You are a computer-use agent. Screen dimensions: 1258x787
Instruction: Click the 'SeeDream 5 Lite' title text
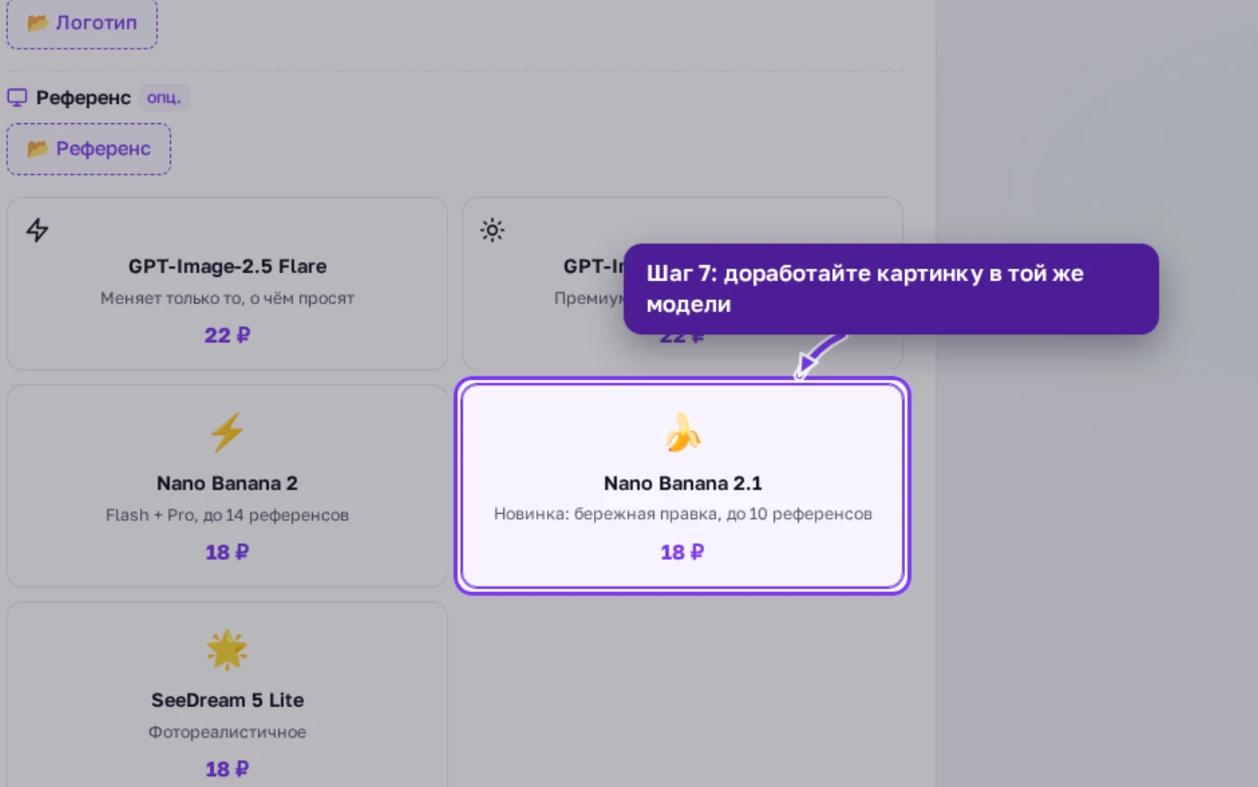click(x=227, y=700)
